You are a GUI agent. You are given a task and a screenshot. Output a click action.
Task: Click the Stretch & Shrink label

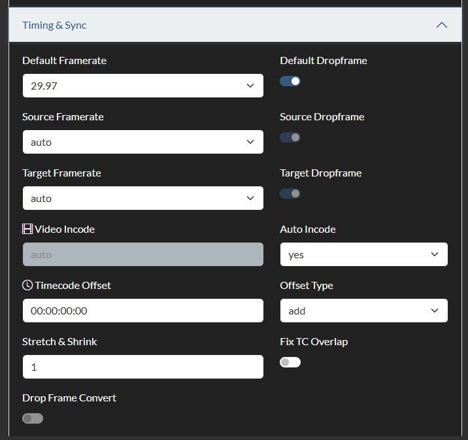pyautogui.click(x=59, y=341)
